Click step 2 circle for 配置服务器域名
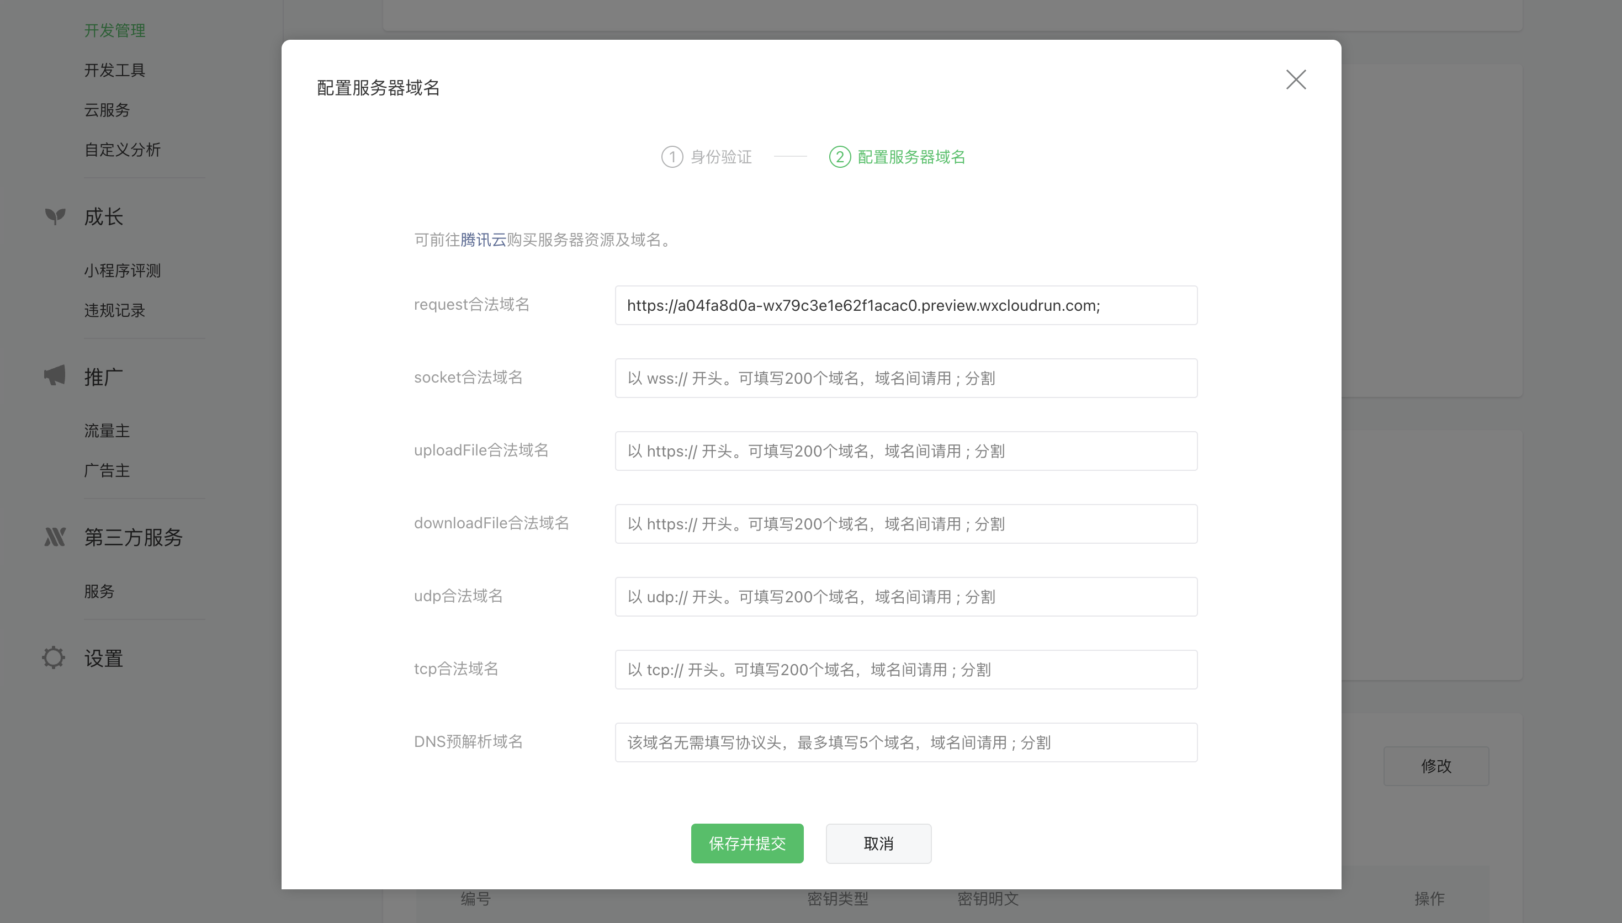 click(x=839, y=157)
